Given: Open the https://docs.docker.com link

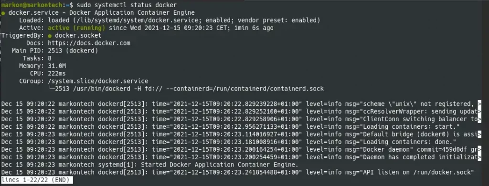Looking at the screenshot, I should point(89,43).
